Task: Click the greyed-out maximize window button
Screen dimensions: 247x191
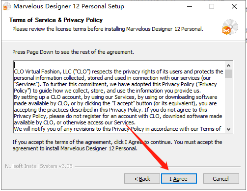Action: pyautogui.click(x=212, y=6)
